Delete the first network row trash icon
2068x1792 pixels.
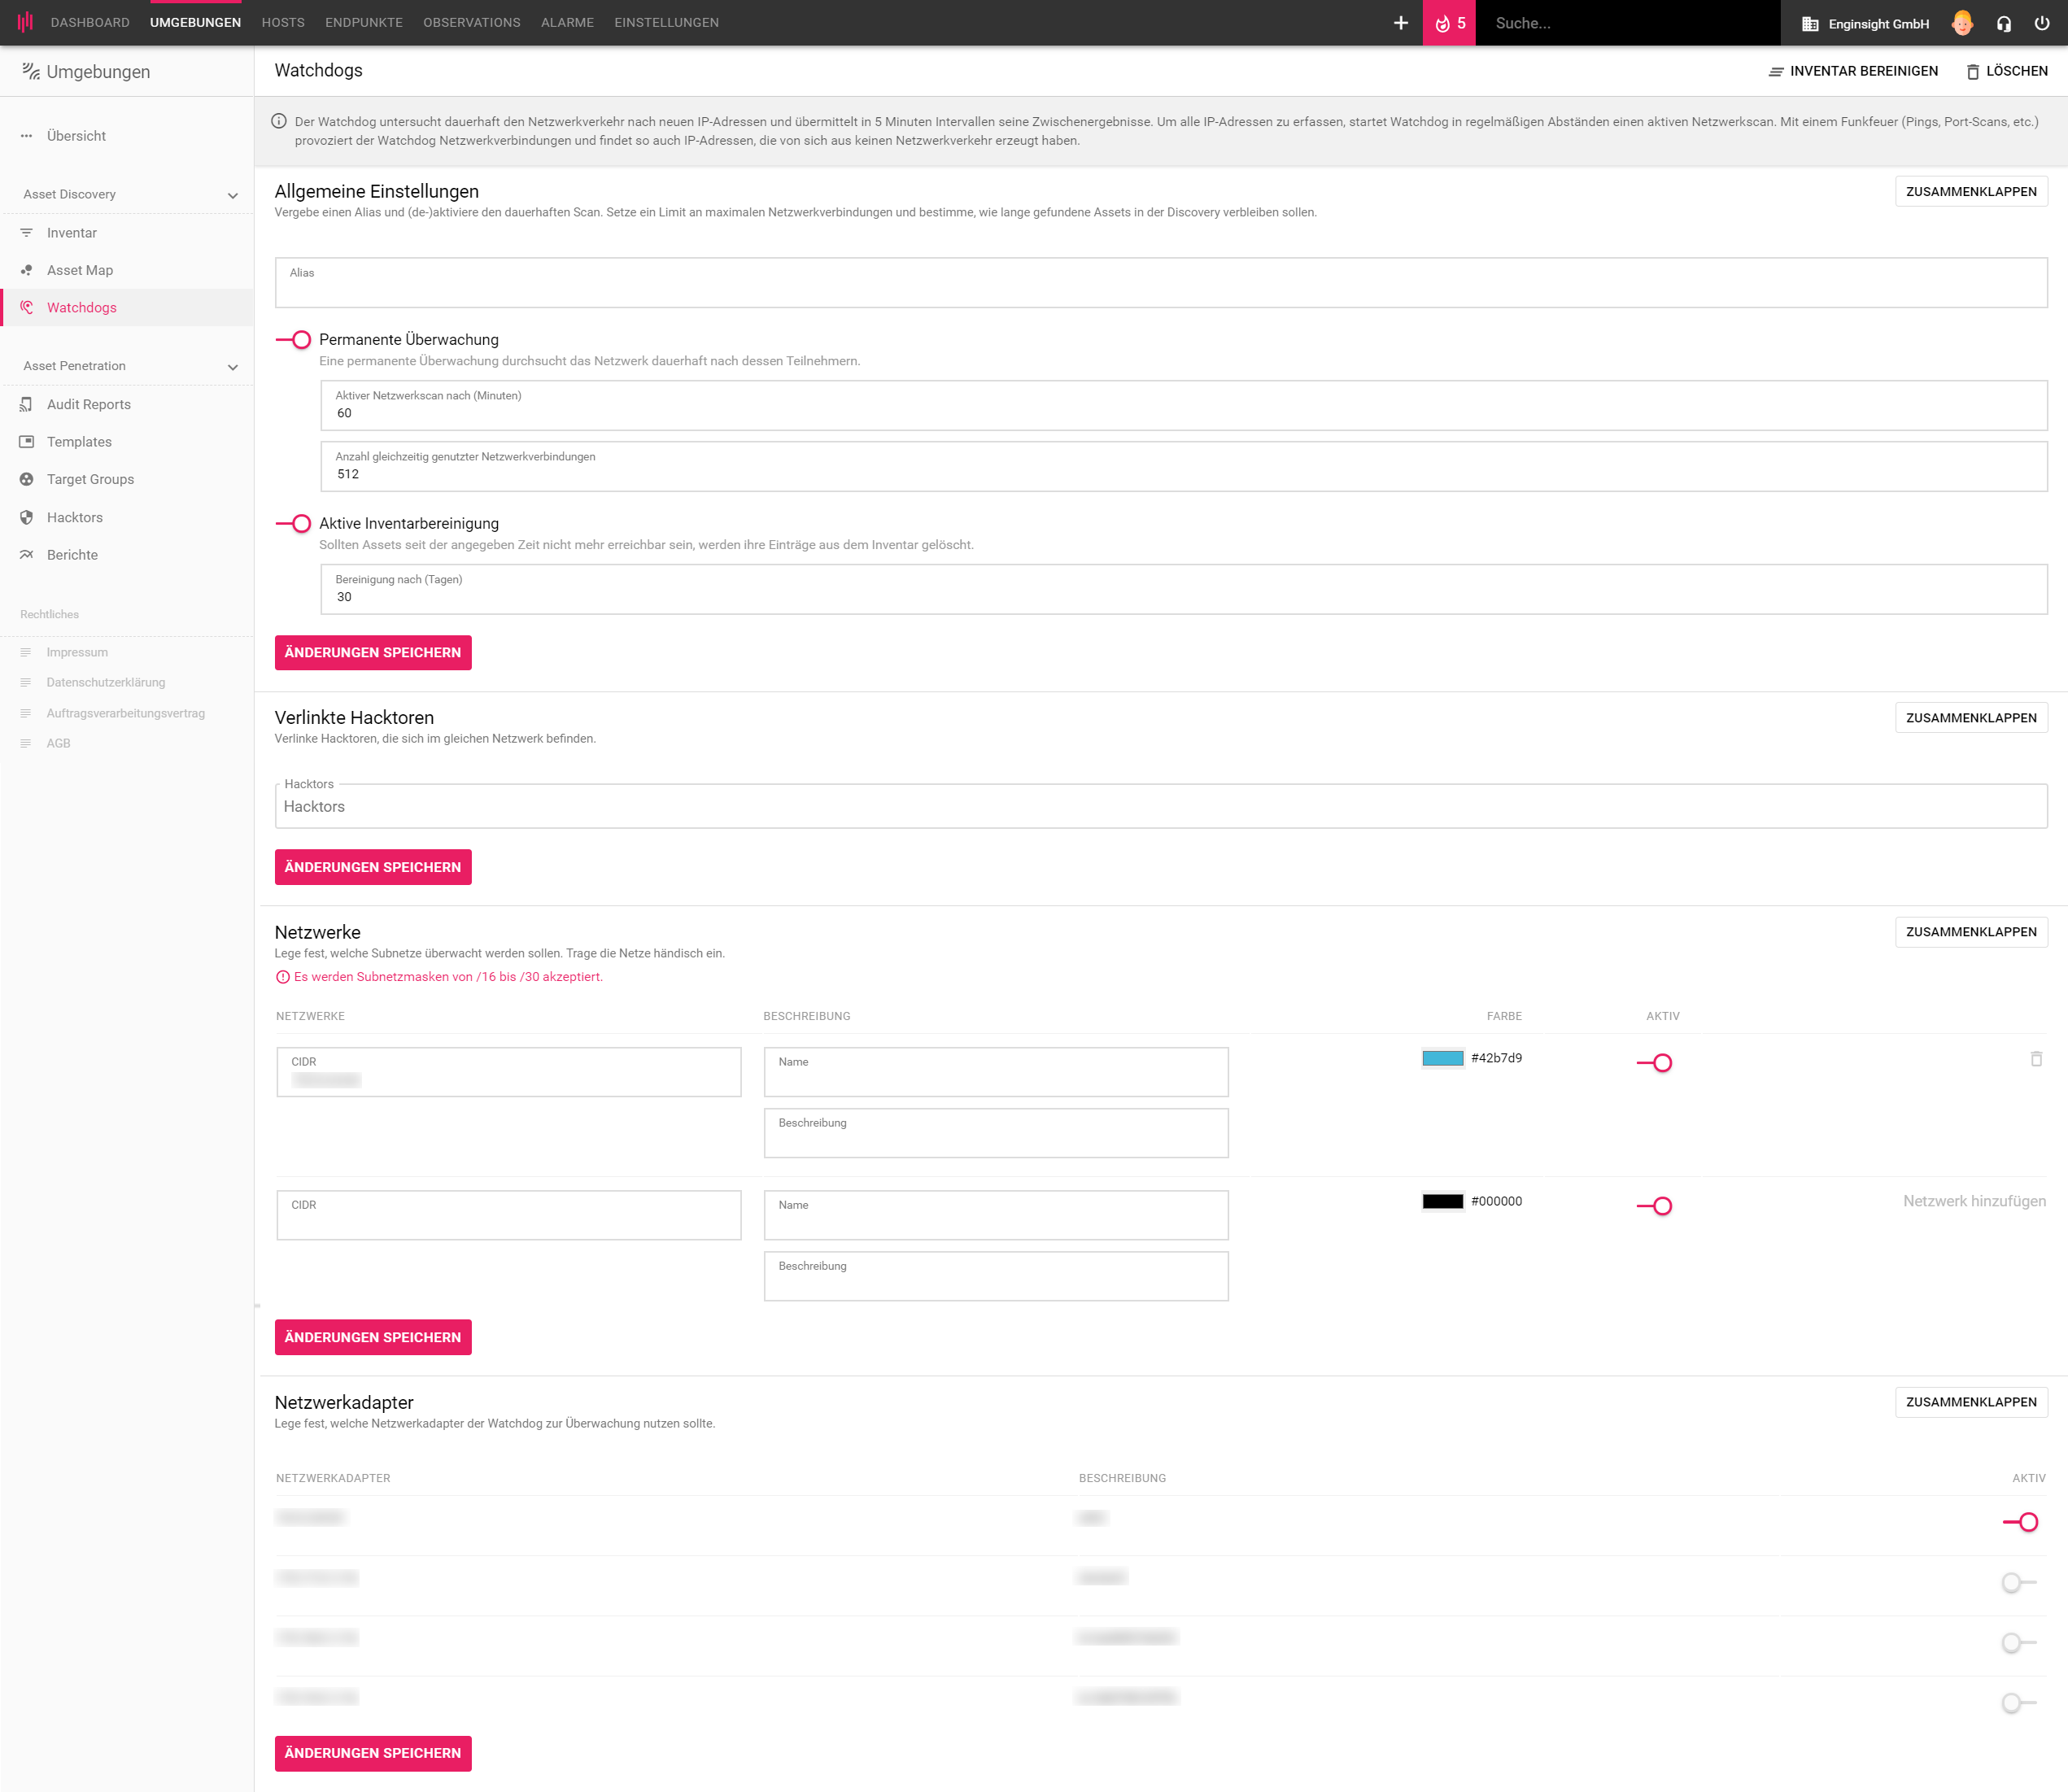pyautogui.click(x=2036, y=1058)
